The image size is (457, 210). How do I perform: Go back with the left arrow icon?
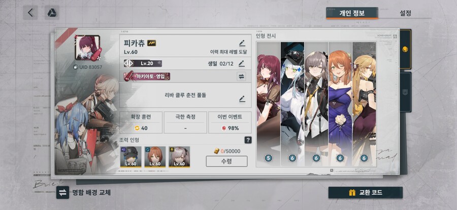(30, 13)
